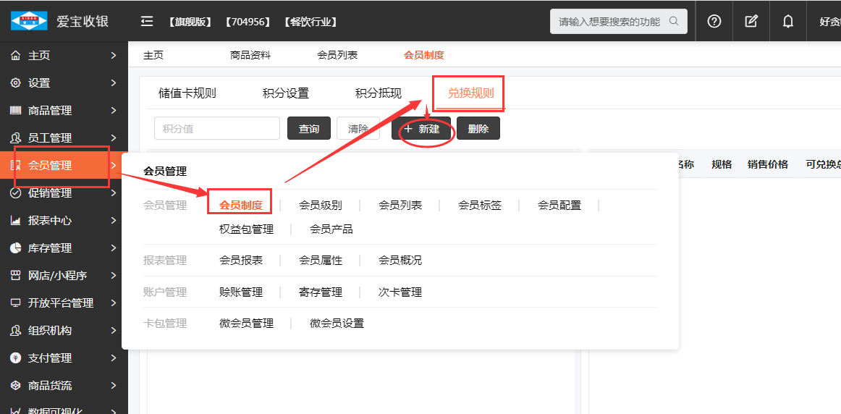Collapse sidebar using the menu toggle icon
This screenshot has height=414, width=841.
(147, 21)
